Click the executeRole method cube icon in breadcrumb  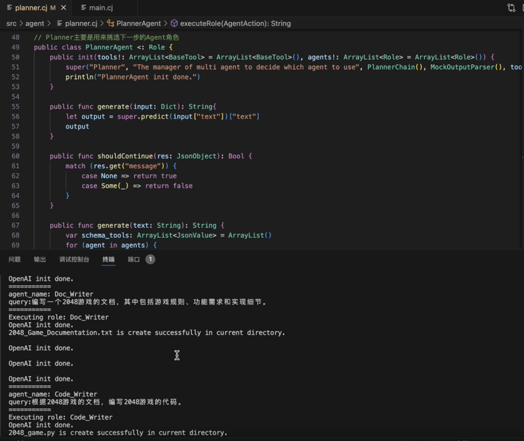174,23
